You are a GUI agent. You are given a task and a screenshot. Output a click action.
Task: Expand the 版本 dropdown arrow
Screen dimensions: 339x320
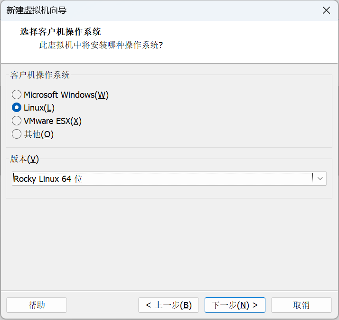click(320, 179)
